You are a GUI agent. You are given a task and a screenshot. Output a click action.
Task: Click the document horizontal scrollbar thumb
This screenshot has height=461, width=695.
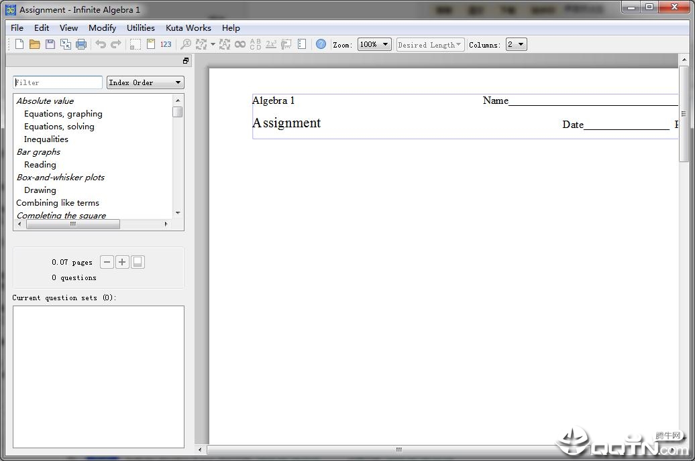[x=398, y=450]
